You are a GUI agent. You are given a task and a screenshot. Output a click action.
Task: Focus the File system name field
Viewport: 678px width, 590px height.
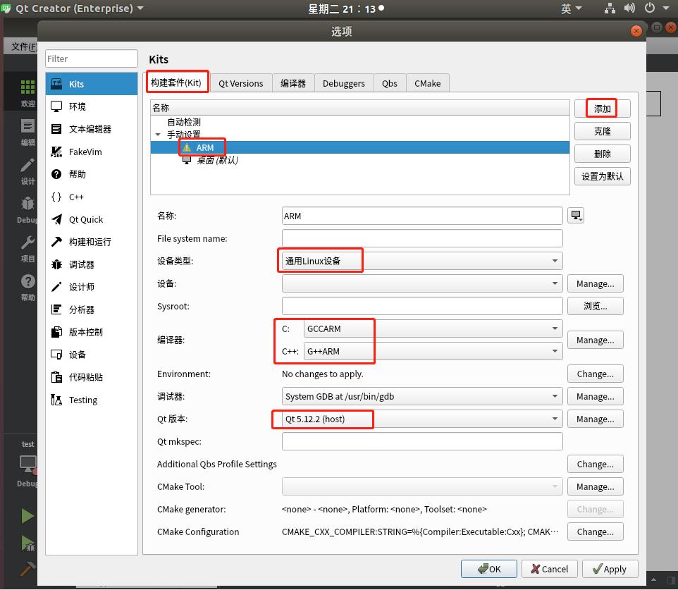[x=422, y=238]
